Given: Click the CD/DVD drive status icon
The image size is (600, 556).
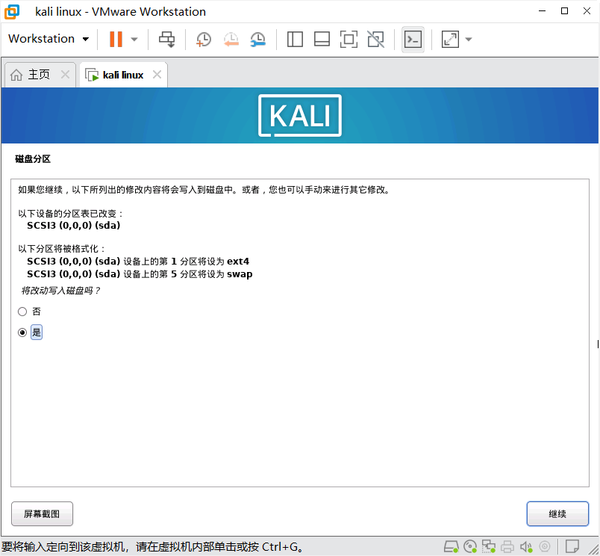Looking at the screenshot, I should click(470, 546).
